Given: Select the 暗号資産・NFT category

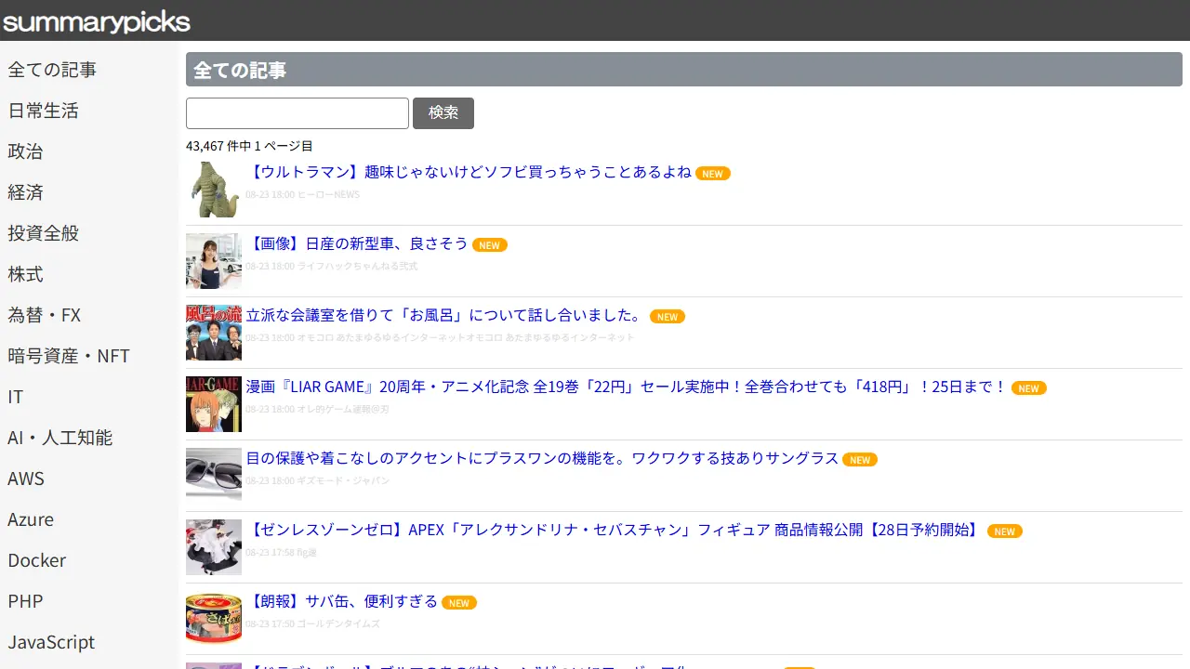Looking at the screenshot, I should click(x=69, y=356).
